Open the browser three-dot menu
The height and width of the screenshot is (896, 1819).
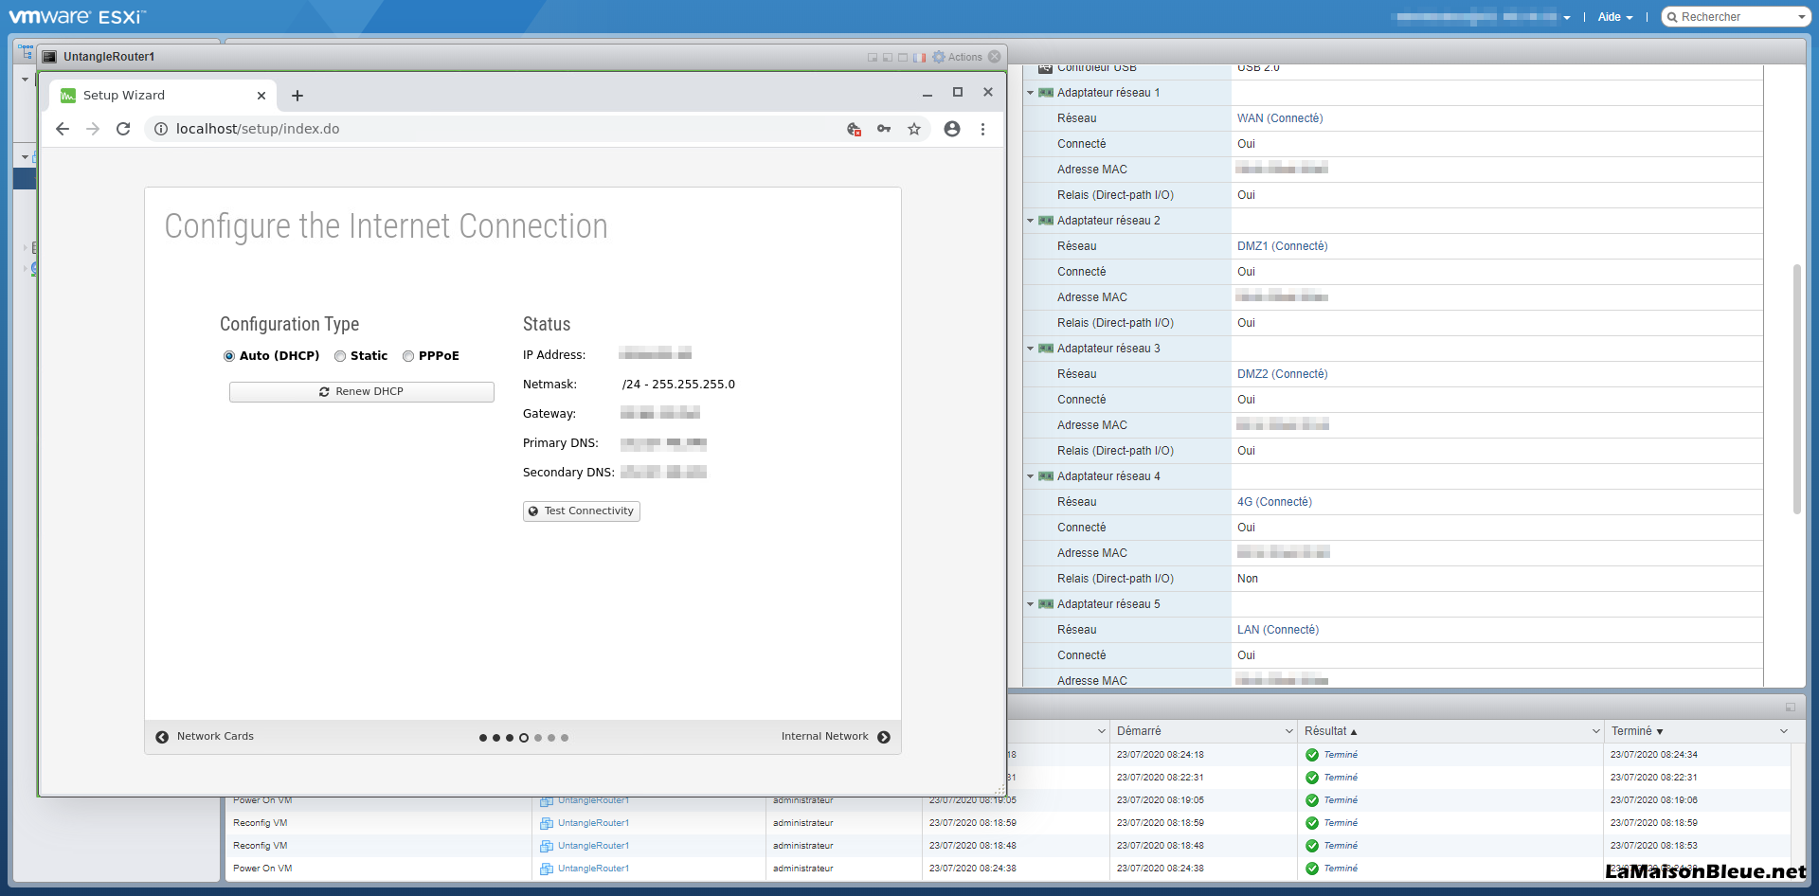coord(982,129)
